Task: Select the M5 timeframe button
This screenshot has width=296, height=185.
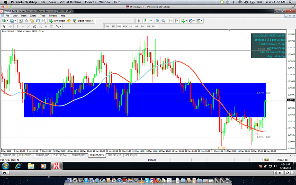Action: click(114, 26)
